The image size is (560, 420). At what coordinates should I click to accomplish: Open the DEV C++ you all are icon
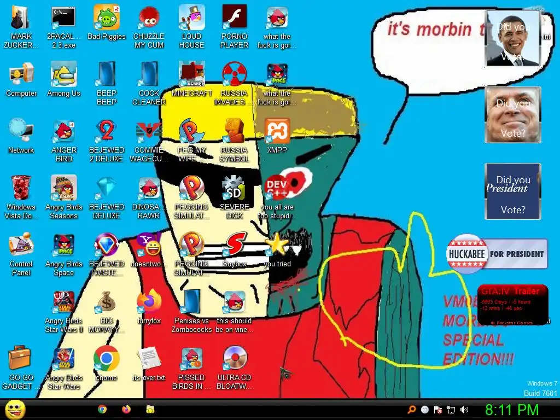[x=277, y=197]
